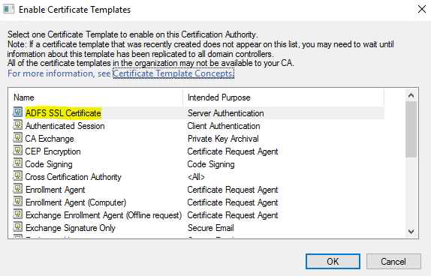
Task: Select the Exchange Signature Only icon
Action: click(17, 227)
